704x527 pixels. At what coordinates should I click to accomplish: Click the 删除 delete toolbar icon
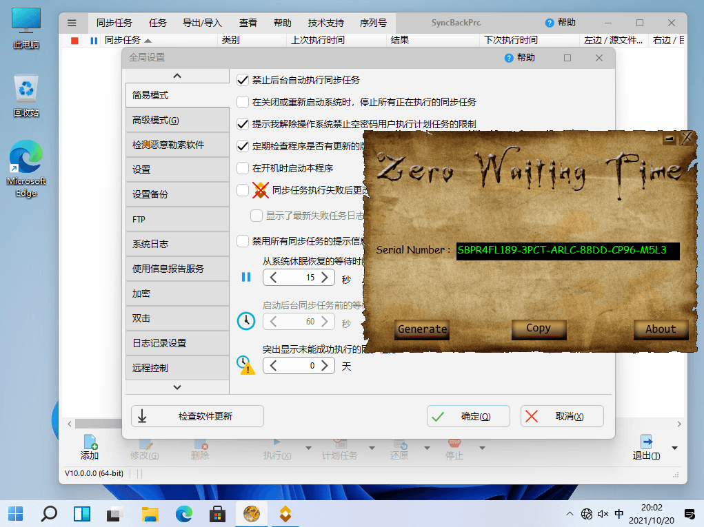click(200, 443)
